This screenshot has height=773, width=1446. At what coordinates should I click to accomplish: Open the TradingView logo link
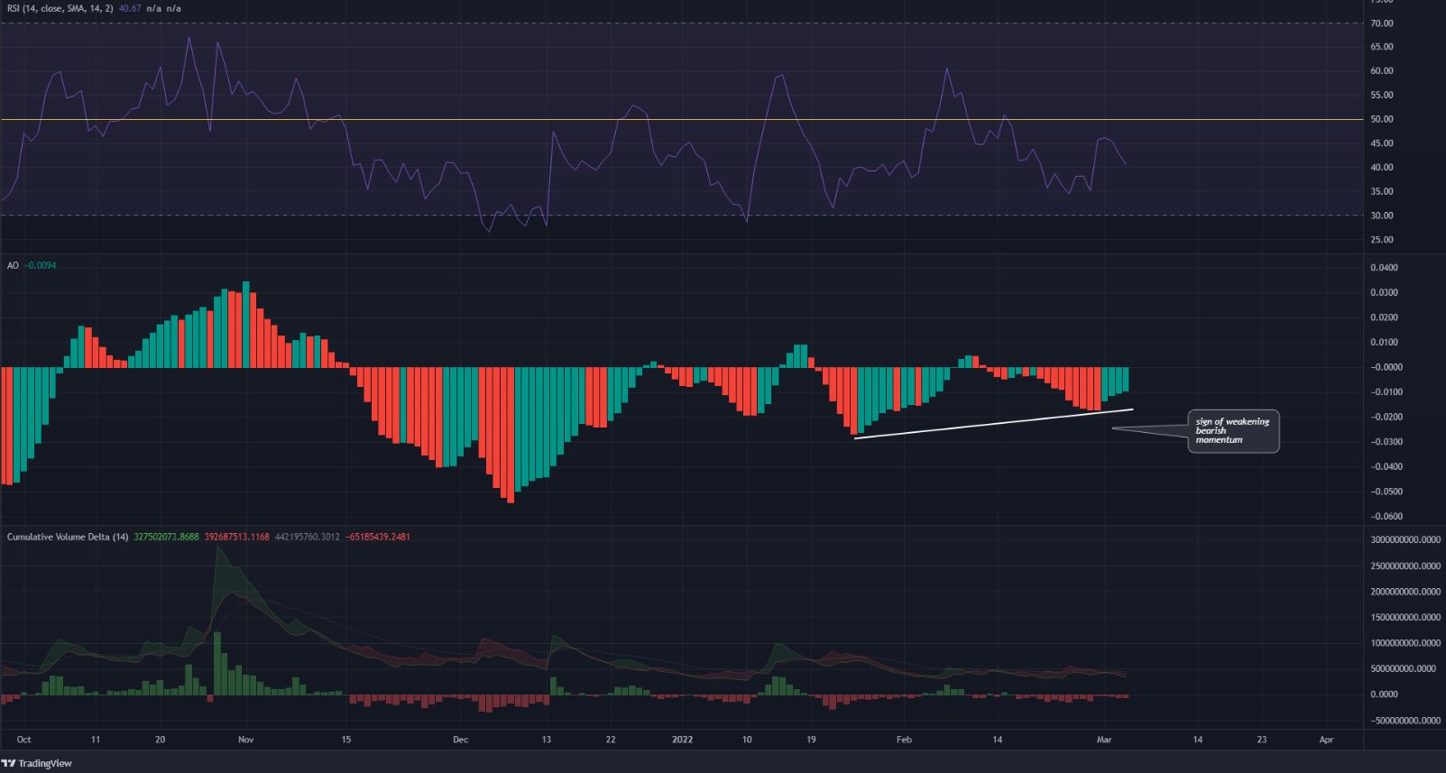pyautogui.click(x=38, y=763)
